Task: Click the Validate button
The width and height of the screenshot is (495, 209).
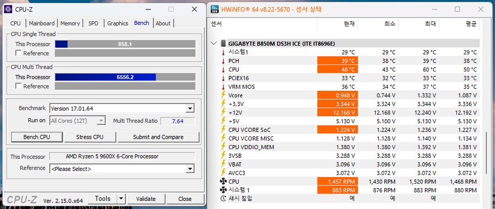Action: point(146,199)
